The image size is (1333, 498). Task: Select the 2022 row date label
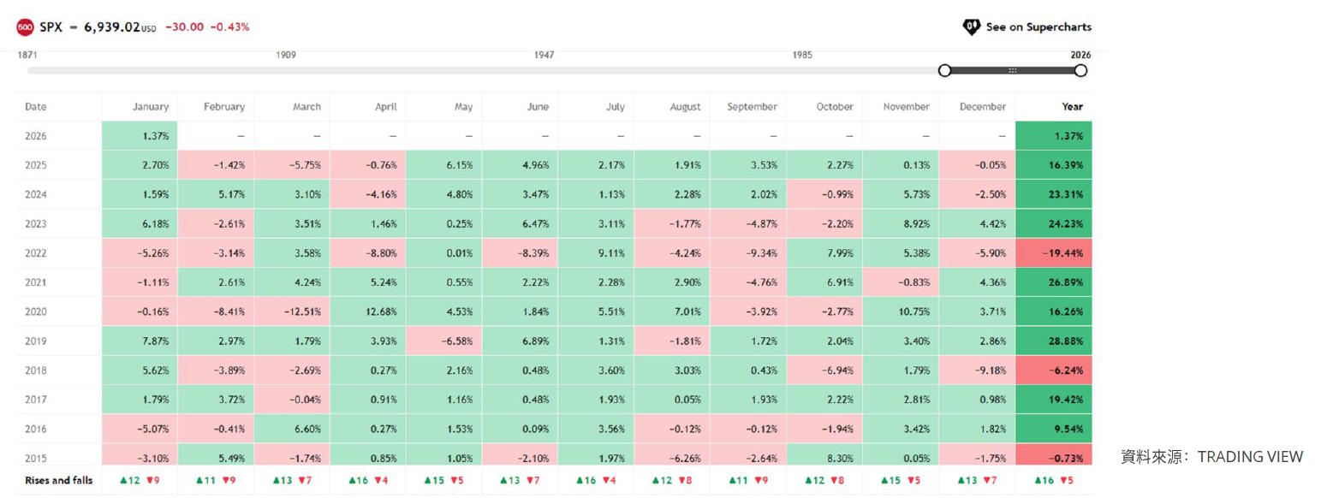36,253
